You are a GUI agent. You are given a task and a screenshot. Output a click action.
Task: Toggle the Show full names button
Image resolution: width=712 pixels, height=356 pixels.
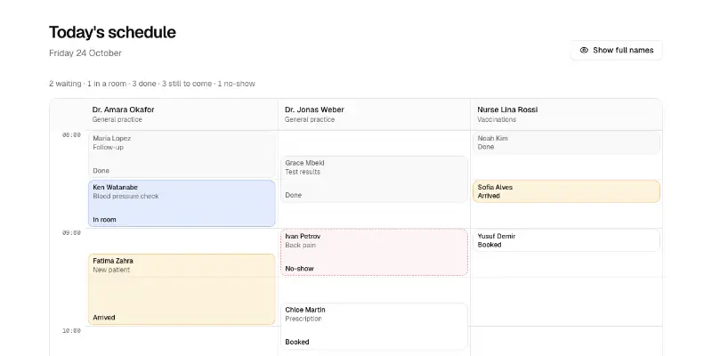tap(616, 51)
